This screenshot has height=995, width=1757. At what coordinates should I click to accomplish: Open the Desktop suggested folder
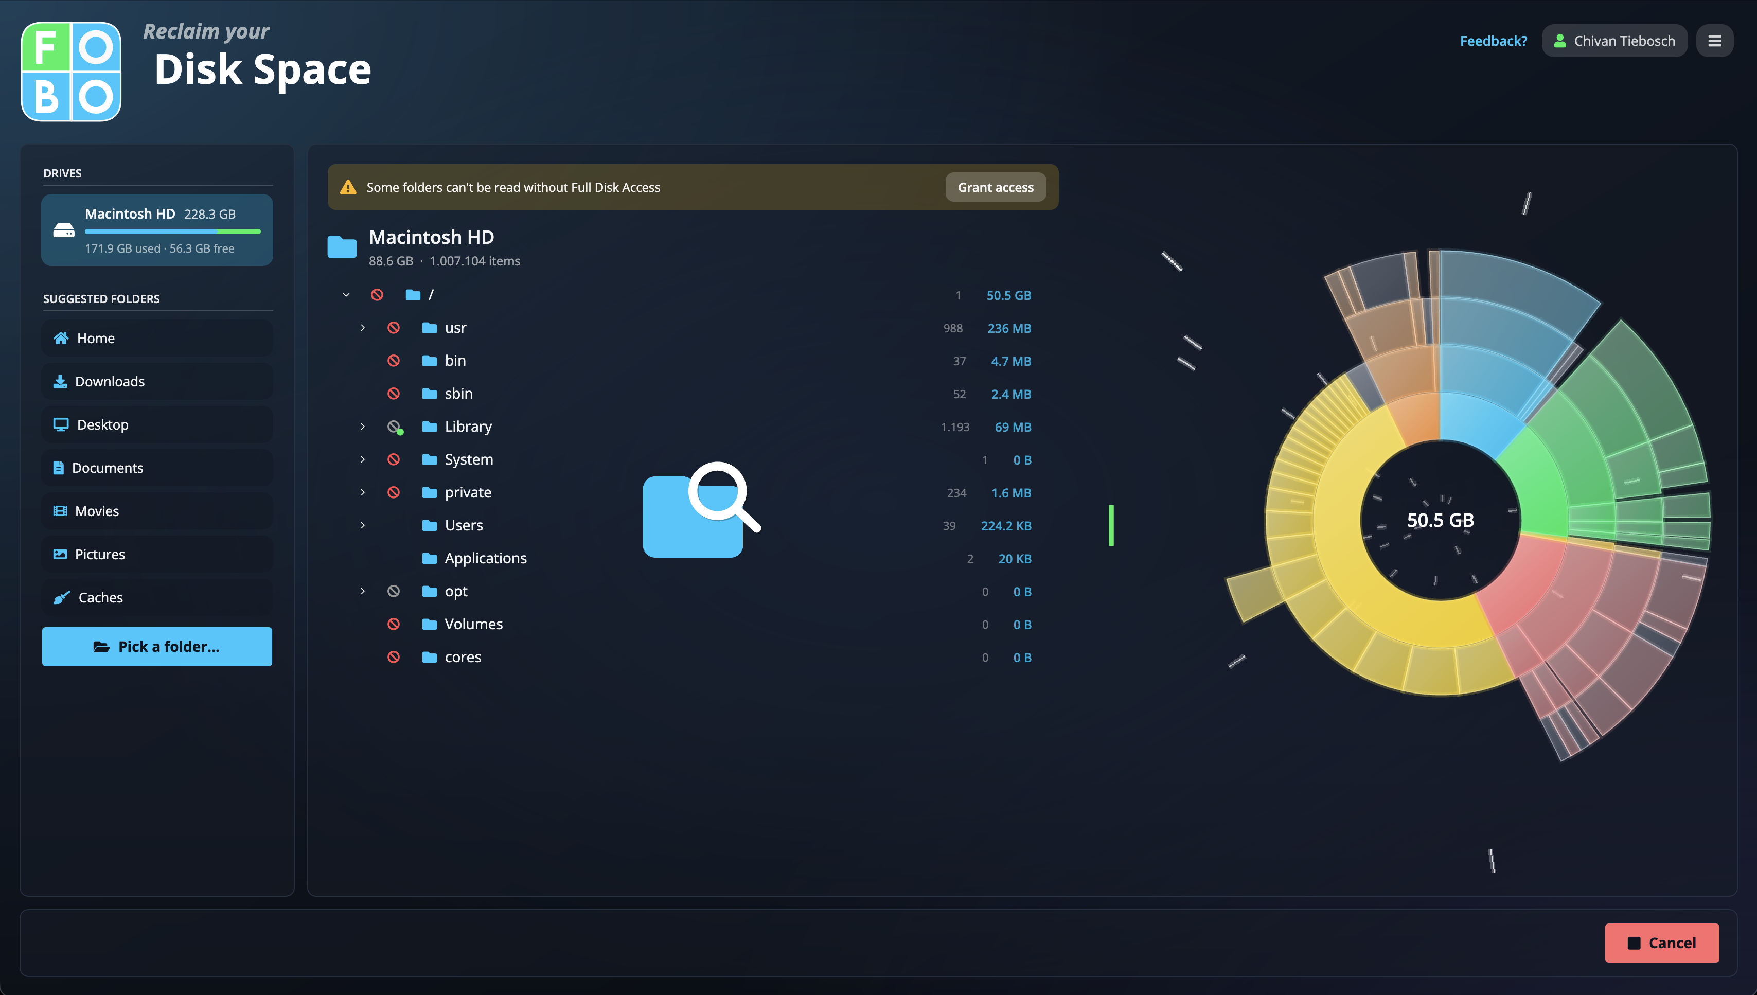[x=157, y=424]
